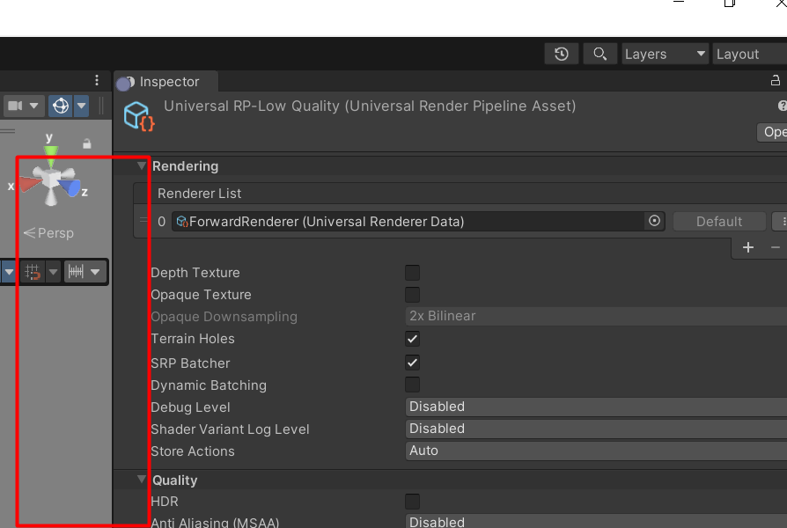Toggle the Persp projection label
The image size is (787, 528).
pos(48,233)
